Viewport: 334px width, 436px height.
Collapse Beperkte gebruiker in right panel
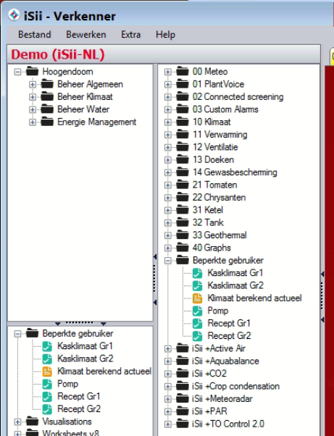pyautogui.click(x=167, y=261)
